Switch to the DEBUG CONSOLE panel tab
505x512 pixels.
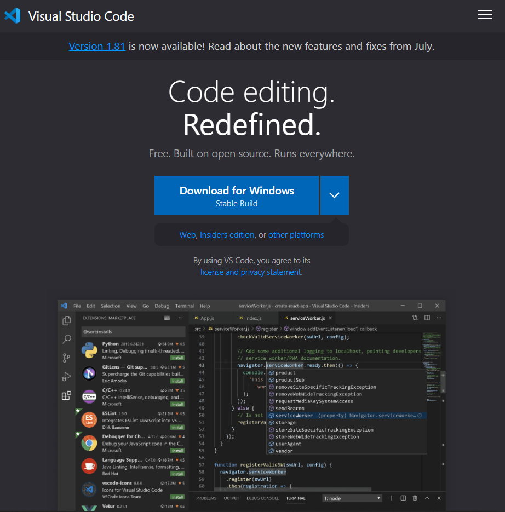pos(262,498)
